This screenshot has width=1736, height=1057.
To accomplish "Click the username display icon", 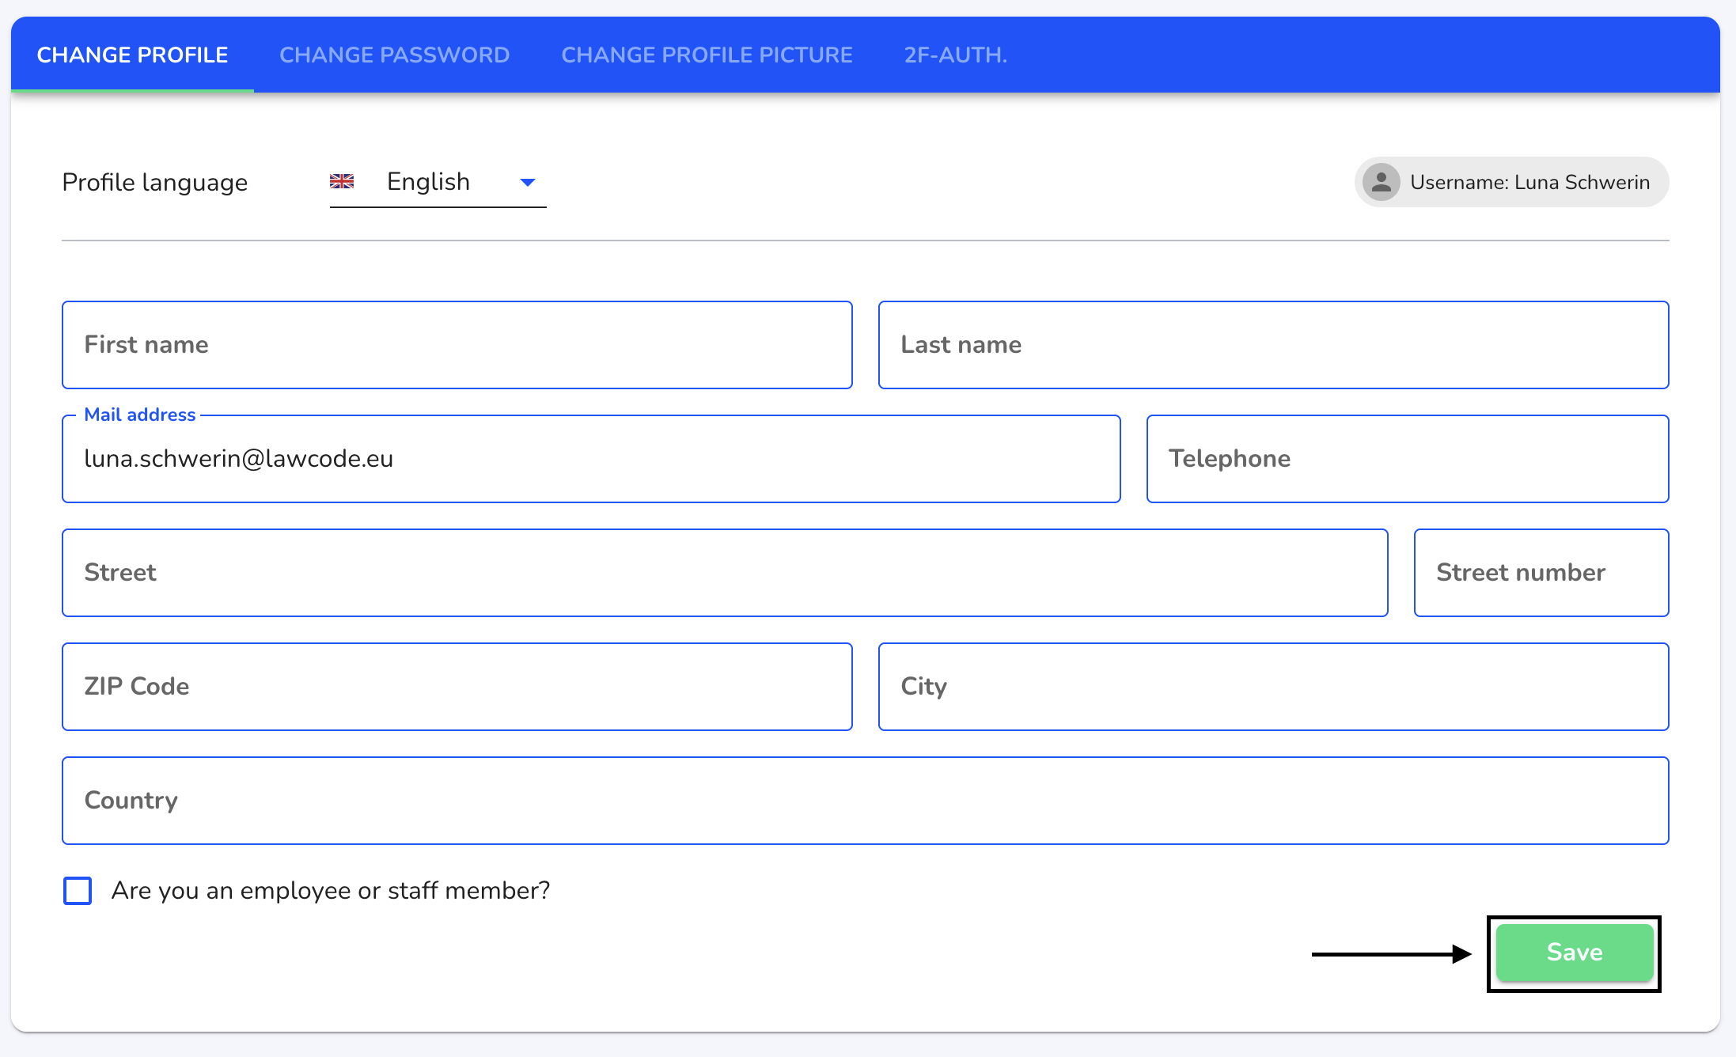I will [x=1380, y=182].
